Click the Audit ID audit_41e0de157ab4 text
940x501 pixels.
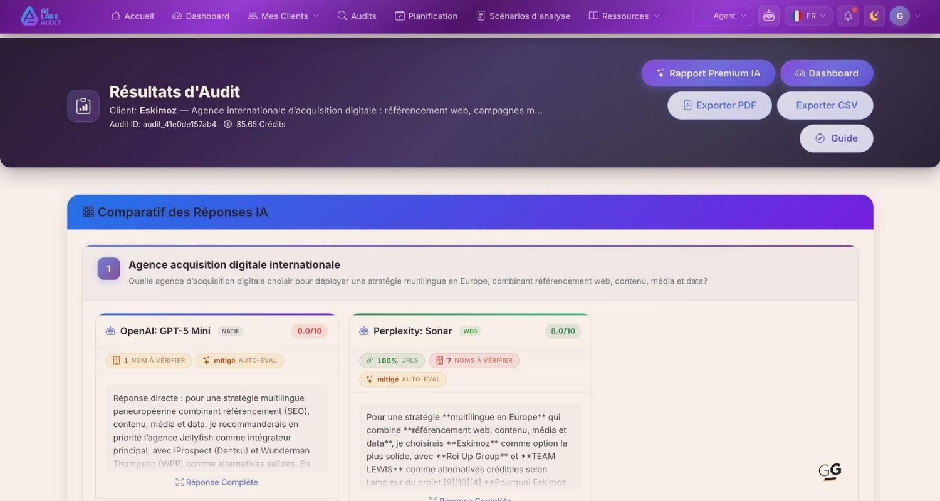point(163,124)
